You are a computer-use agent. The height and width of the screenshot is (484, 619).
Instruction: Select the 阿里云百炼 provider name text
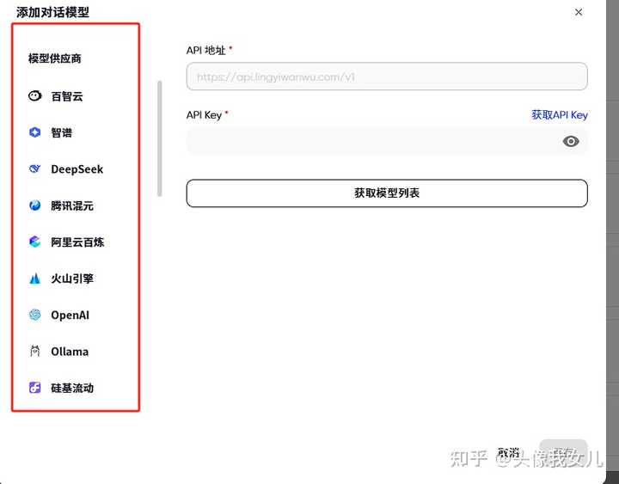(x=77, y=242)
